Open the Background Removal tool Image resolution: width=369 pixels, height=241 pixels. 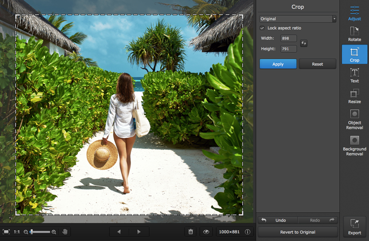[x=354, y=145]
